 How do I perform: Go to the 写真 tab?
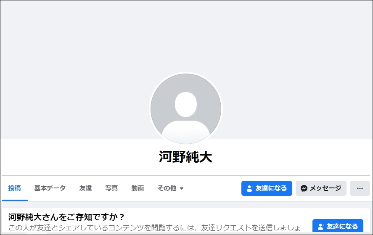(111, 188)
